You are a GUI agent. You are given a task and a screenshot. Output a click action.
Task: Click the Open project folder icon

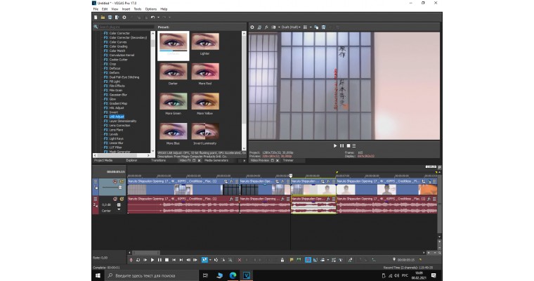(102, 17)
